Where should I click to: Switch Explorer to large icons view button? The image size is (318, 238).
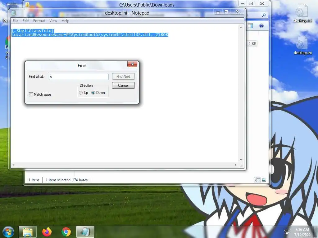pyautogui.click(x=264, y=180)
